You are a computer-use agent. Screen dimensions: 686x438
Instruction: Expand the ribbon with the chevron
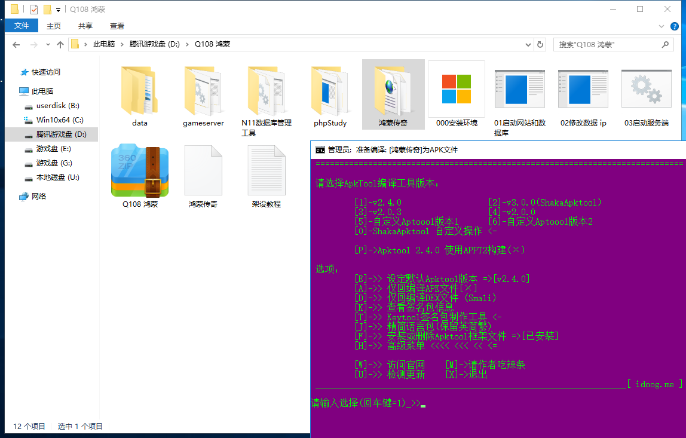661,26
